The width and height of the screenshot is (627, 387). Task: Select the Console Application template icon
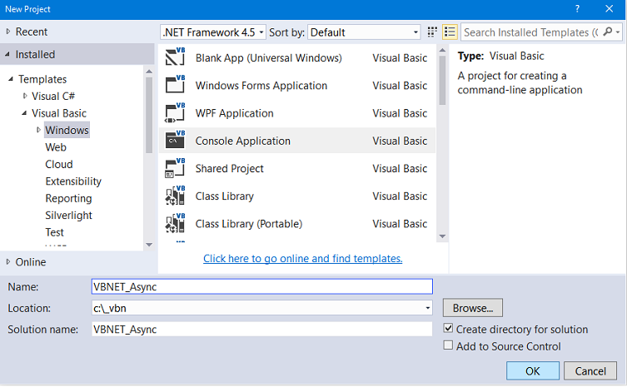click(x=175, y=140)
